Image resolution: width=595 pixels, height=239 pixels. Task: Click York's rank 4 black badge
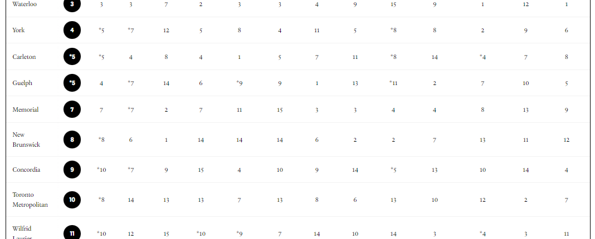72,30
